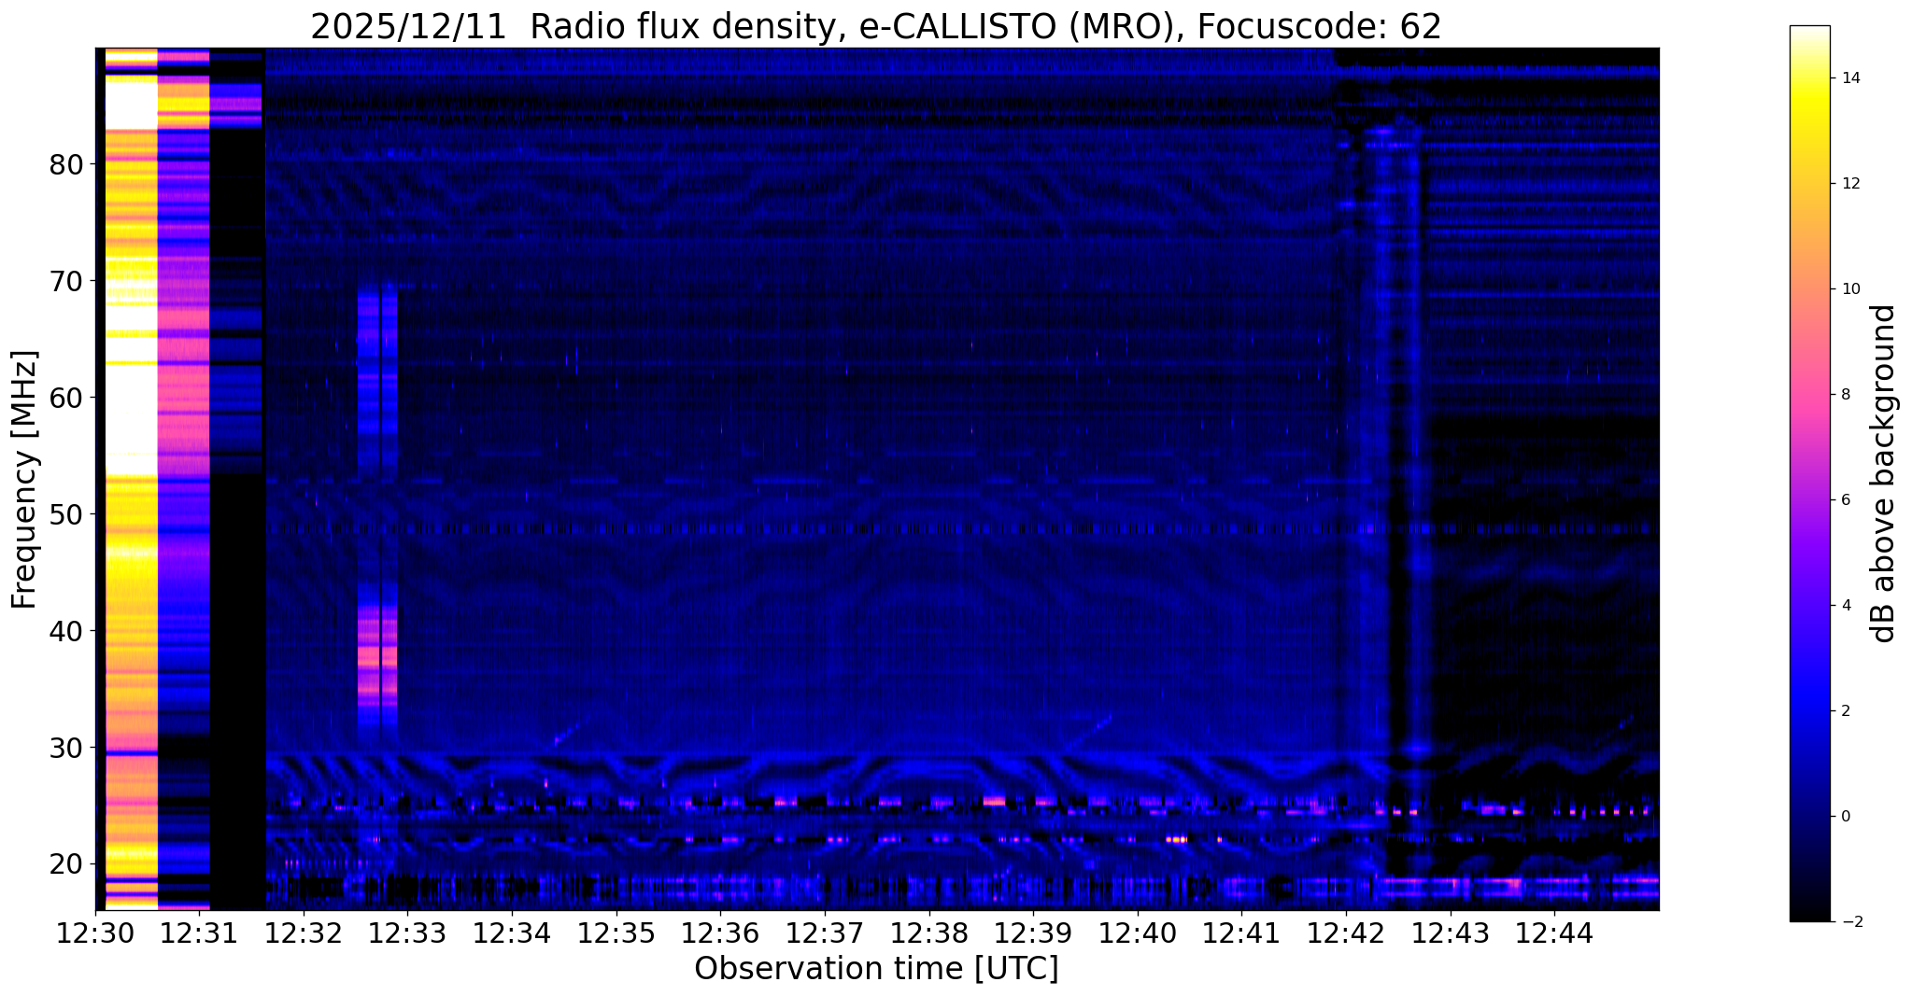Click the 40 MHz frequency tick label
The height and width of the screenshot is (996, 1912).
point(65,631)
